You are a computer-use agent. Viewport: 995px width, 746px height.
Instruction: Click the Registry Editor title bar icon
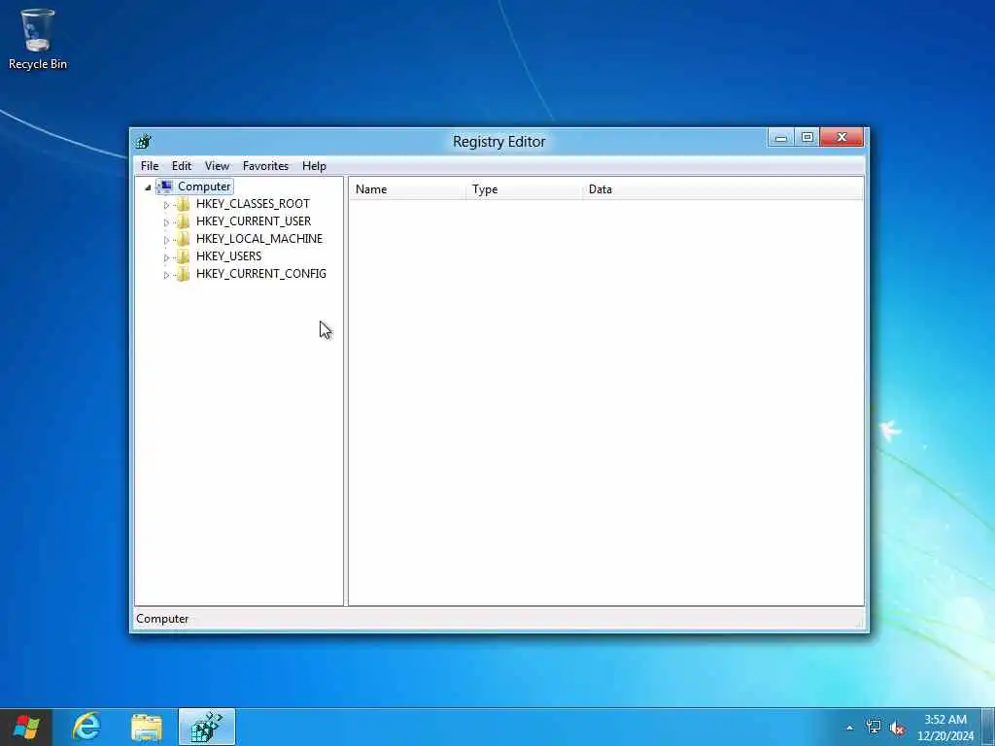[144, 142]
